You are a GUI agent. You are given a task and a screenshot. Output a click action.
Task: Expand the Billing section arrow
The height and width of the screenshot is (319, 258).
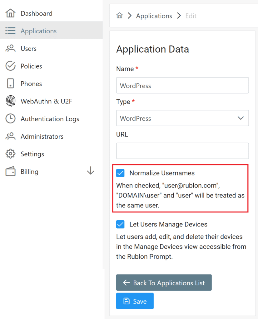click(x=90, y=171)
